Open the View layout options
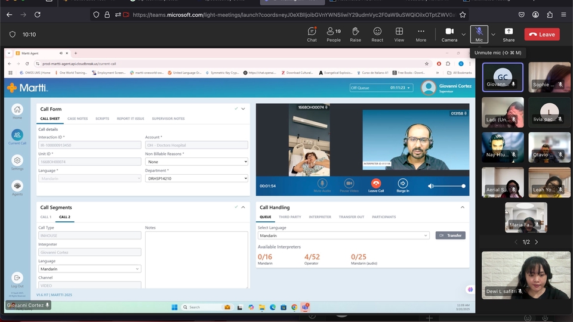The width and height of the screenshot is (573, 322). point(399,34)
